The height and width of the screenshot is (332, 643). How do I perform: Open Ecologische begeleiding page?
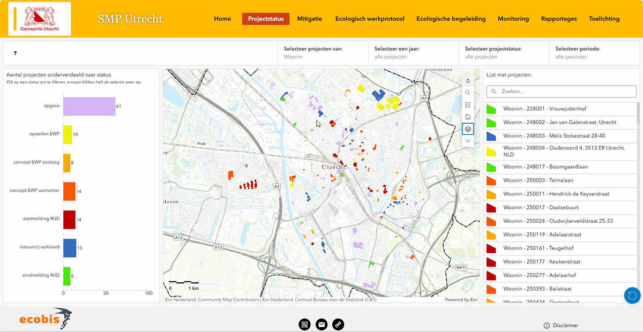point(451,19)
